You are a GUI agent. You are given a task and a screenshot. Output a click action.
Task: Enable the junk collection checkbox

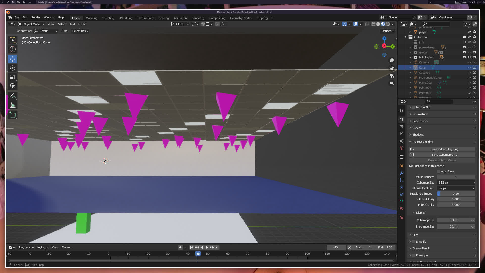tap(464, 42)
